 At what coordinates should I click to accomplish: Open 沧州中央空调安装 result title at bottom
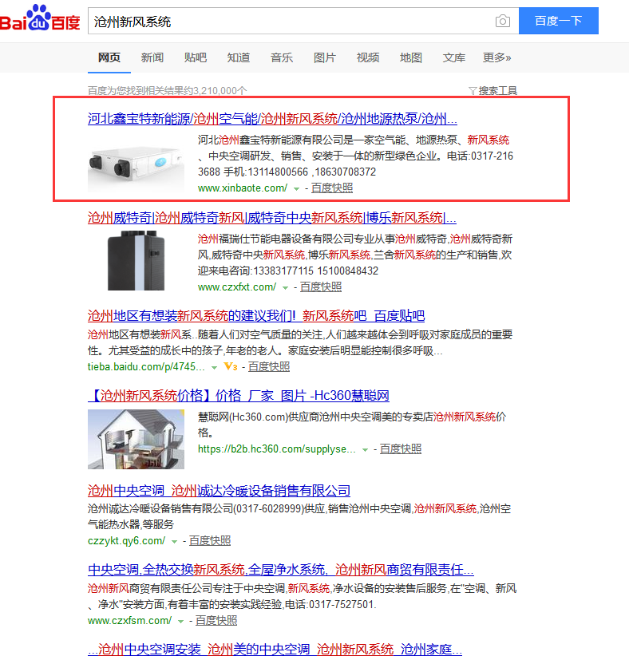275,650
